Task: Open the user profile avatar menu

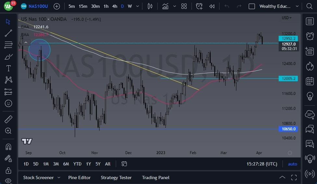Action: point(8,6)
